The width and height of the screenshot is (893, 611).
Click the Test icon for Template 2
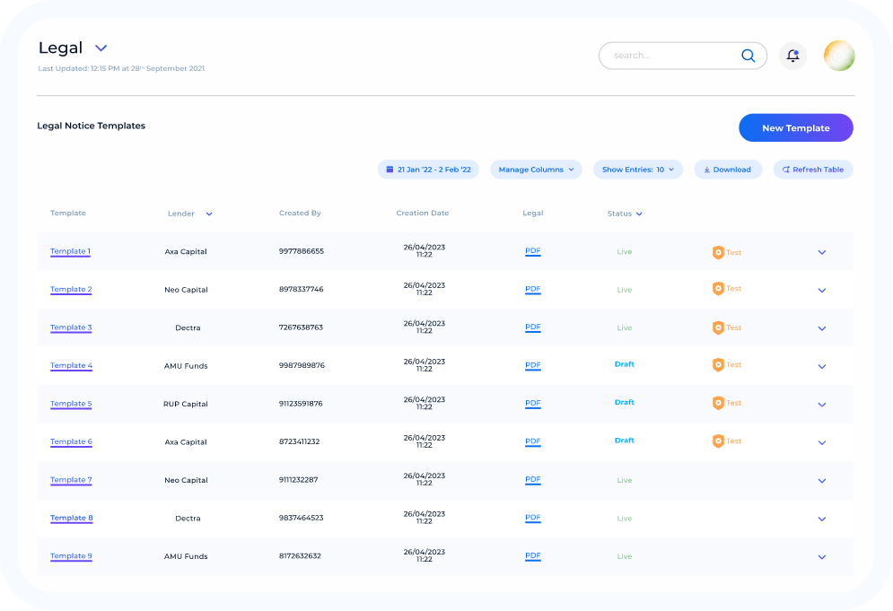(x=718, y=289)
